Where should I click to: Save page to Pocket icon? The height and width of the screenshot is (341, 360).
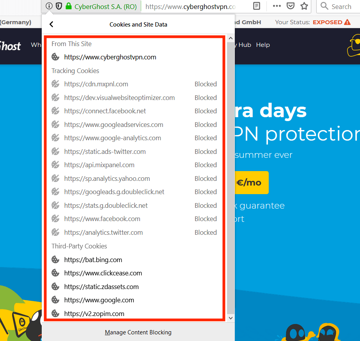(291, 6)
